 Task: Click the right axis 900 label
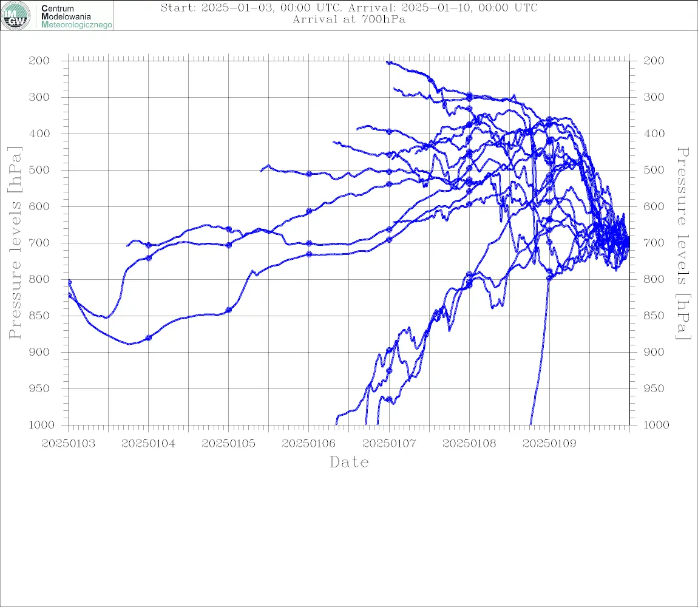[654, 352]
